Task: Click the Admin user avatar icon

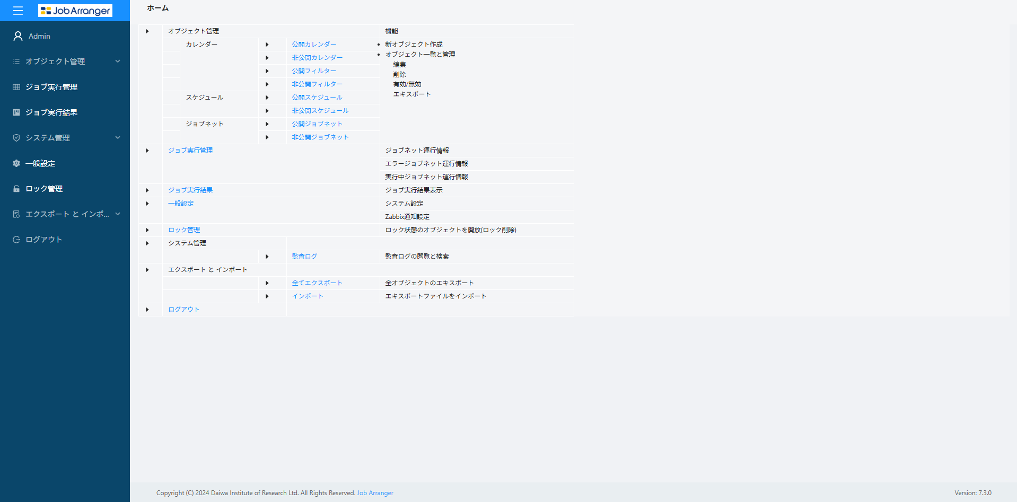Action: coord(18,36)
